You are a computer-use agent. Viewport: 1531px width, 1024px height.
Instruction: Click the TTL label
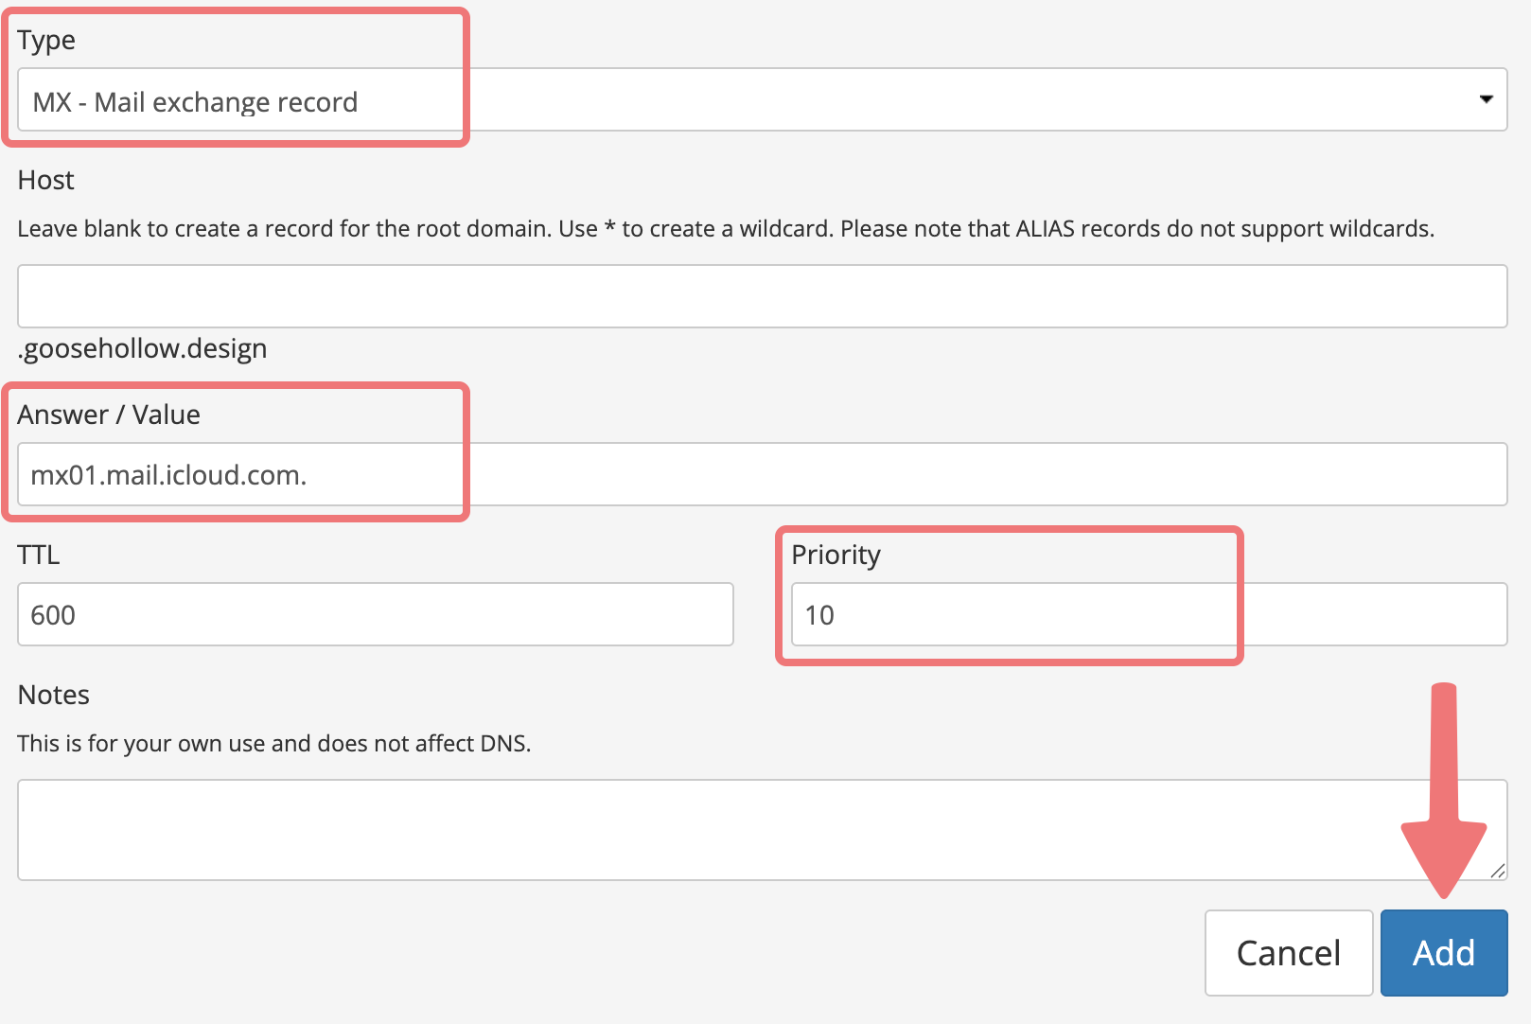click(39, 555)
